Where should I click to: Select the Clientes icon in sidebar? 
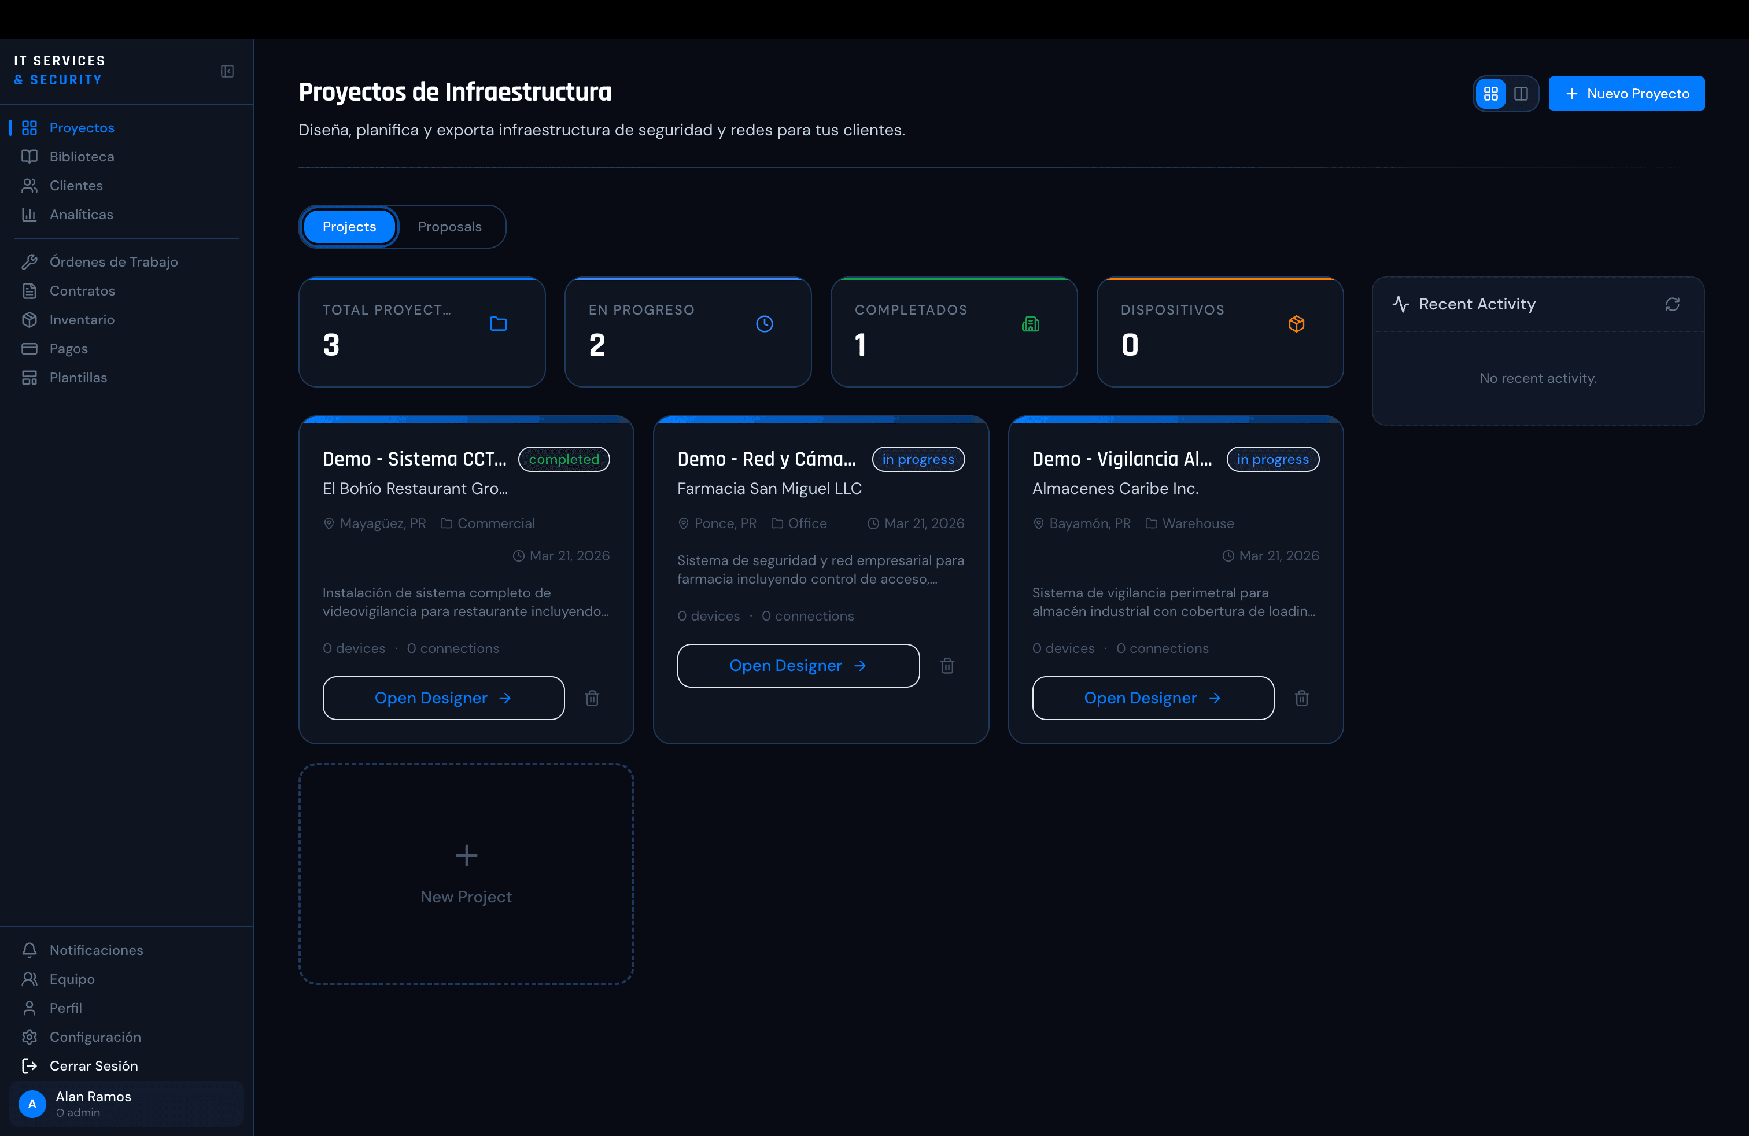coord(29,185)
